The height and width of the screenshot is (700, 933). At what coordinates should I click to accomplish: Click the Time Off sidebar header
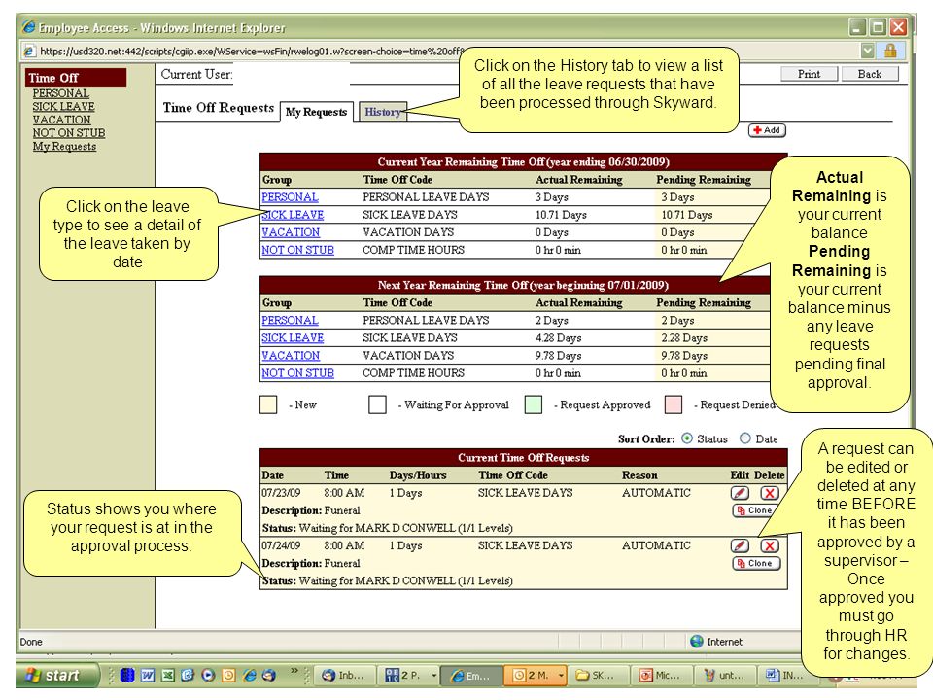point(76,78)
